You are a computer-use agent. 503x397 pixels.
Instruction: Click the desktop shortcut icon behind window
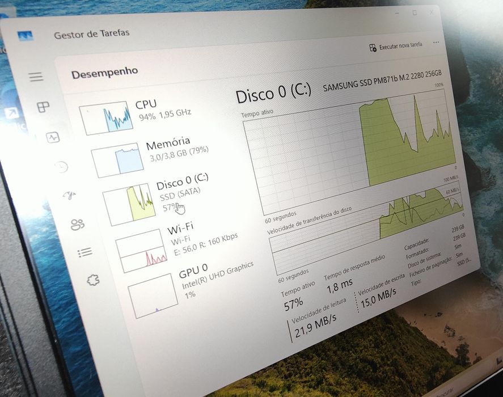pyautogui.click(x=11, y=114)
